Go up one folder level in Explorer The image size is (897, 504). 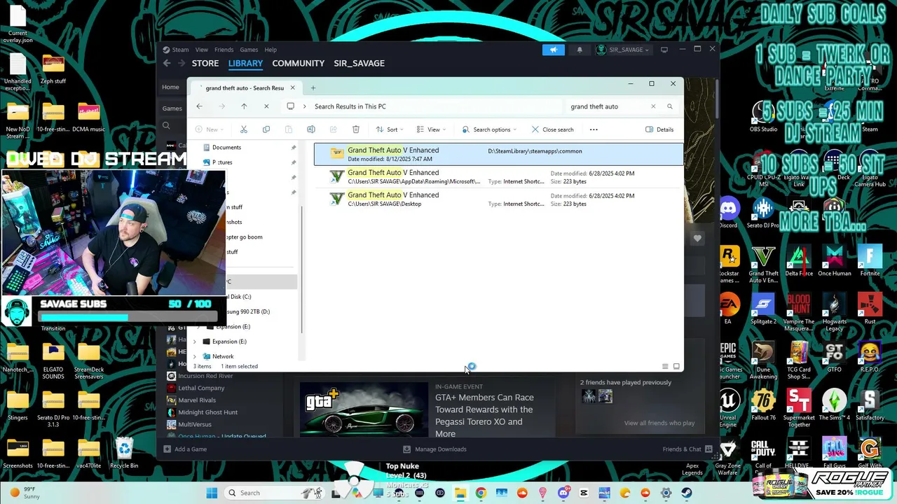pyautogui.click(x=244, y=106)
